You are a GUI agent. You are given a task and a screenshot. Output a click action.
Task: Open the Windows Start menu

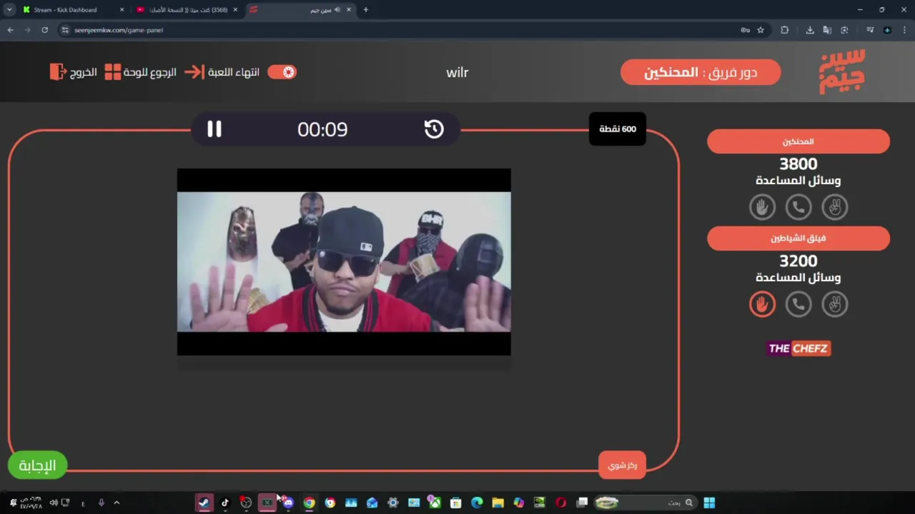click(x=709, y=503)
